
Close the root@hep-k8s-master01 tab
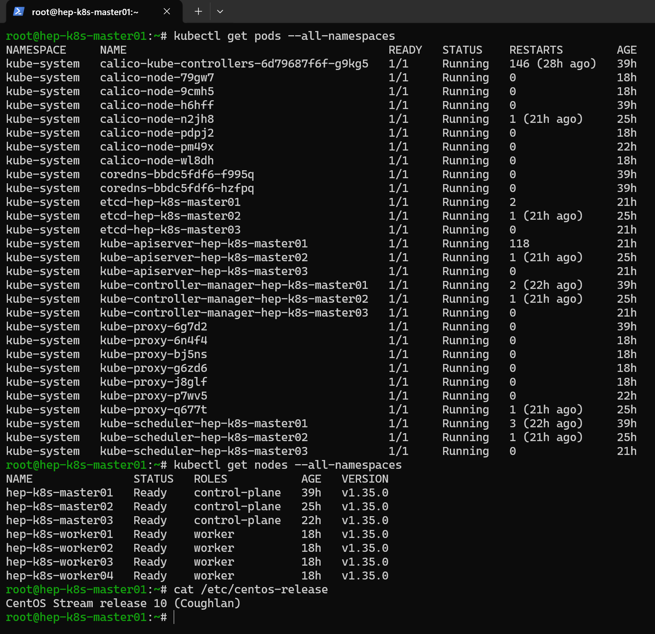click(167, 12)
